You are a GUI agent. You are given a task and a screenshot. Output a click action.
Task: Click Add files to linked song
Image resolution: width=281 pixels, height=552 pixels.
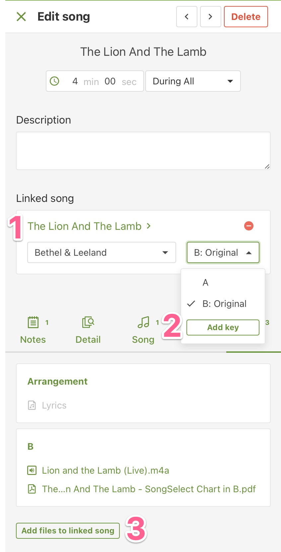pyautogui.click(x=68, y=530)
